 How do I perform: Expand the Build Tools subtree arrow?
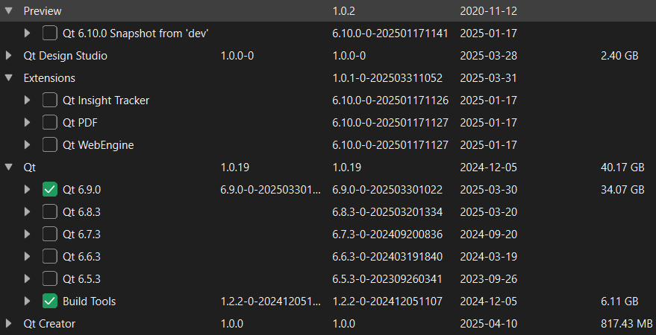click(x=28, y=301)
